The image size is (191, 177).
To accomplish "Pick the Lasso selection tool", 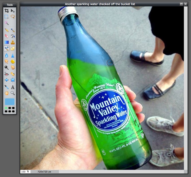I will 13,17.
